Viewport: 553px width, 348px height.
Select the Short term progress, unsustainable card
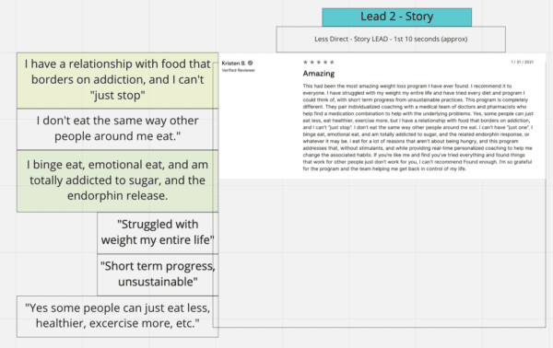pos(158,274)
